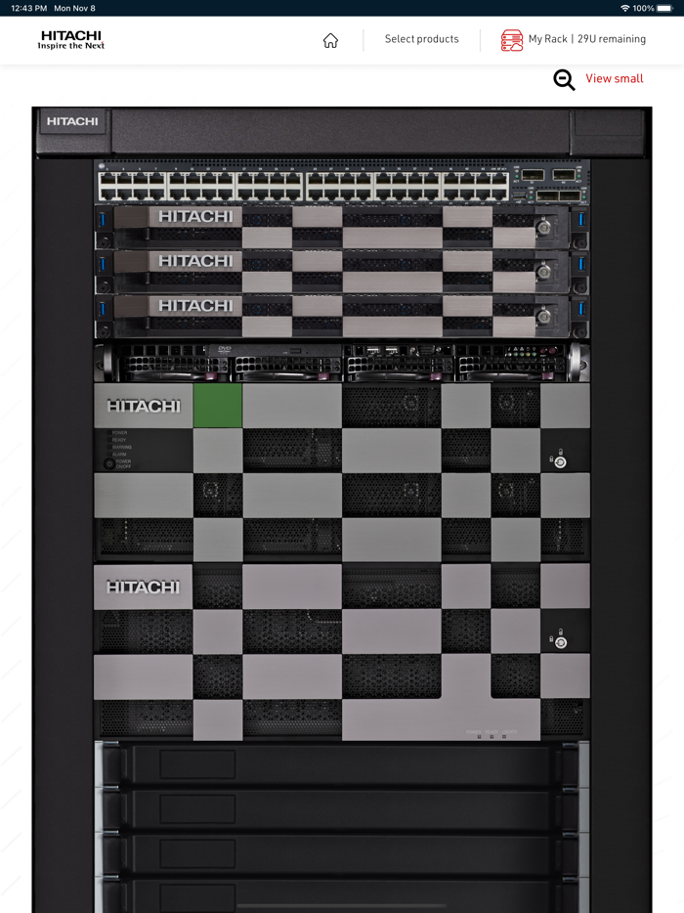The height and width of the screenshot is (913, 684).
Task: Select upper Hitachi storage array with status LEDs
Action: click(342, 472)
